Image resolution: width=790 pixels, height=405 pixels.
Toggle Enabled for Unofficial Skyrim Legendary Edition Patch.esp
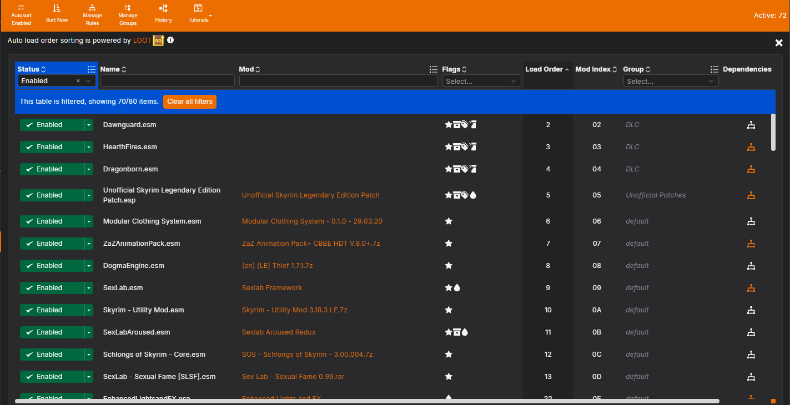[51, 195]
